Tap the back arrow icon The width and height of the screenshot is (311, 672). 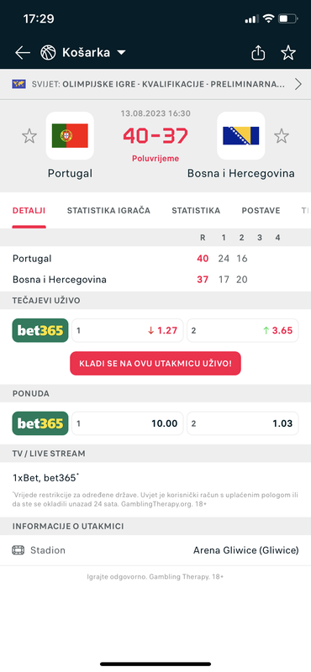23,53
